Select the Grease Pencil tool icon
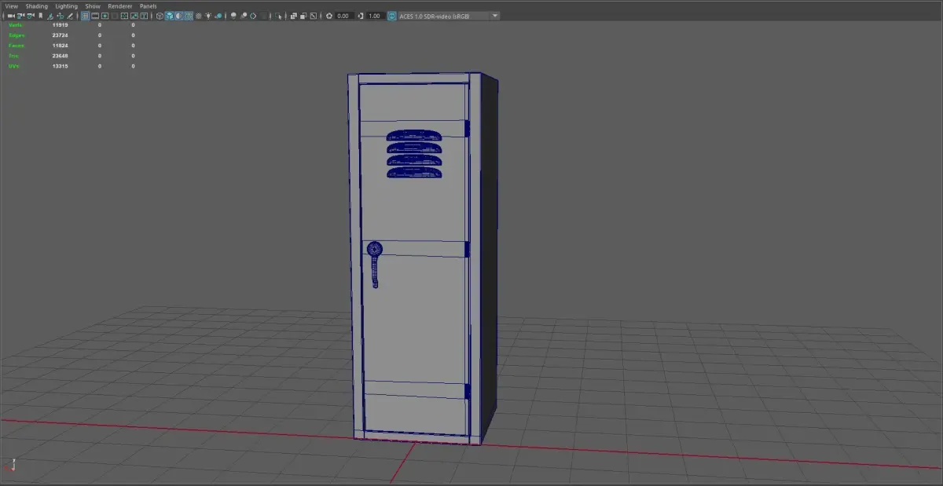The height and width of the screenshot is (486, 943). [70, 16]
